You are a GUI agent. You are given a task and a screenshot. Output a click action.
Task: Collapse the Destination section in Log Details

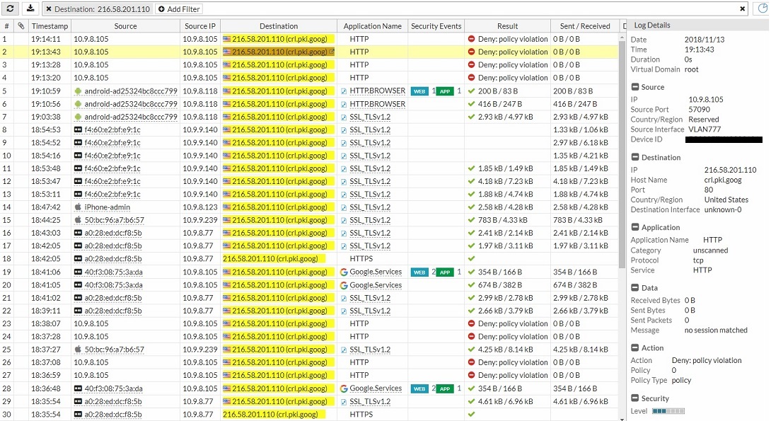pyautogui.click(x=634, y=157)
